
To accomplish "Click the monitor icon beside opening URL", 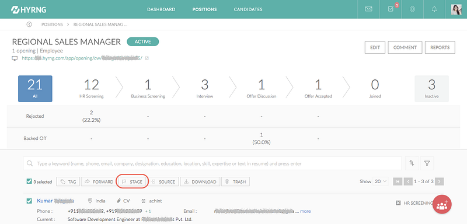I will pyautogui.click(x=15, y=58).
